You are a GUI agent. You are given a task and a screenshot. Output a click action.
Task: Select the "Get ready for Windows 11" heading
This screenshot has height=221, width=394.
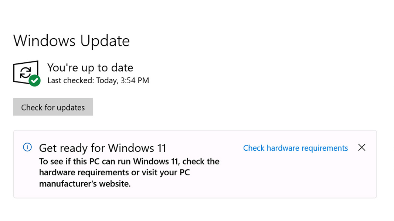pyautogui.click(x=102, y=148)
